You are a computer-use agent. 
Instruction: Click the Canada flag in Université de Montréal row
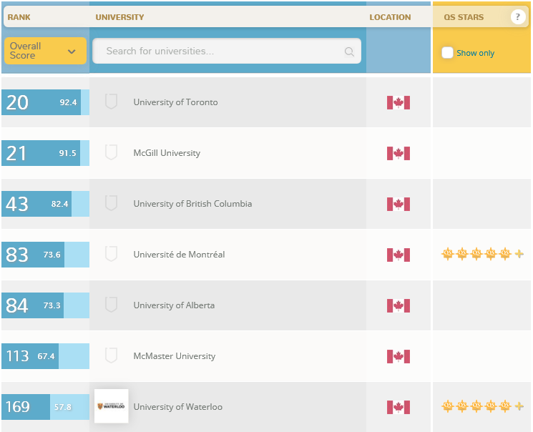(398, 255)
